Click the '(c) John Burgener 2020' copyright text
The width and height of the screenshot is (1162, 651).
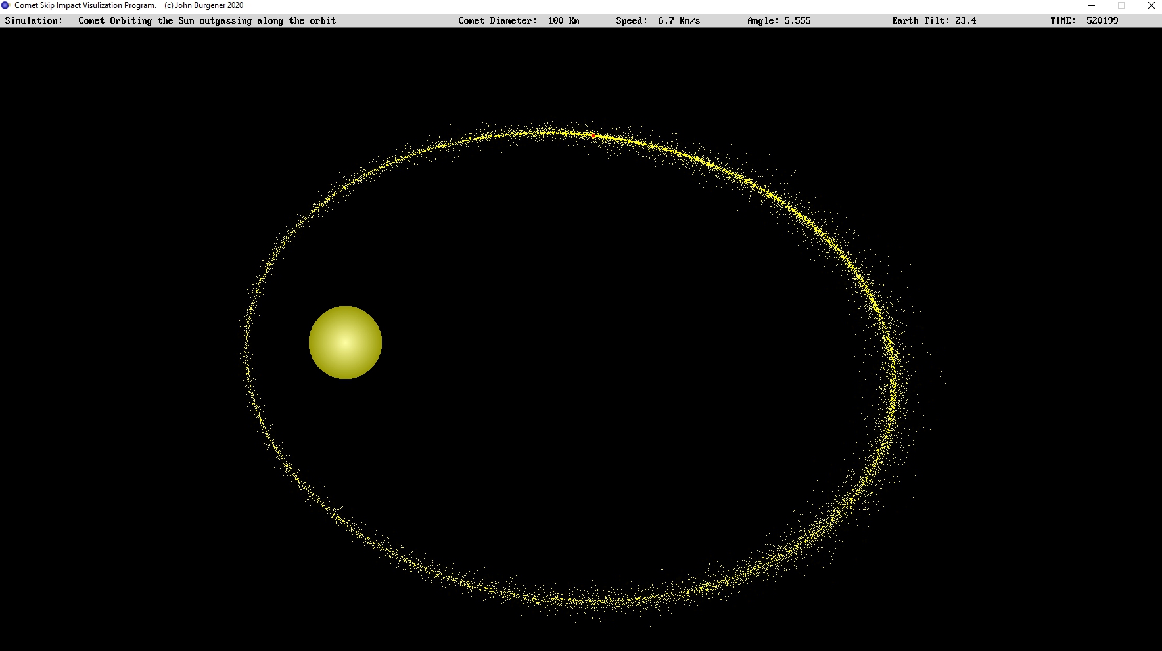point(204,5)
